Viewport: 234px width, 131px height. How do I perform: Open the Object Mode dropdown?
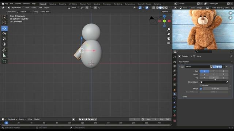click(15, 8)
